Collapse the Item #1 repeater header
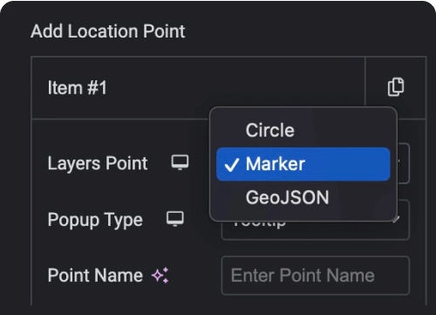 point(198,88)
